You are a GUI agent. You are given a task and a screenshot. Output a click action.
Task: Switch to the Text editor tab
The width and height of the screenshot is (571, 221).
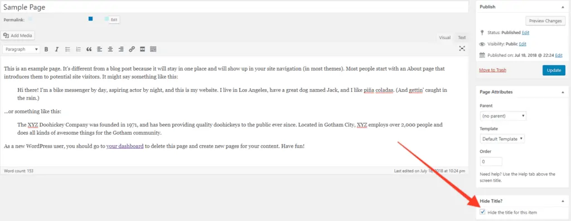(x=462, y=37)
